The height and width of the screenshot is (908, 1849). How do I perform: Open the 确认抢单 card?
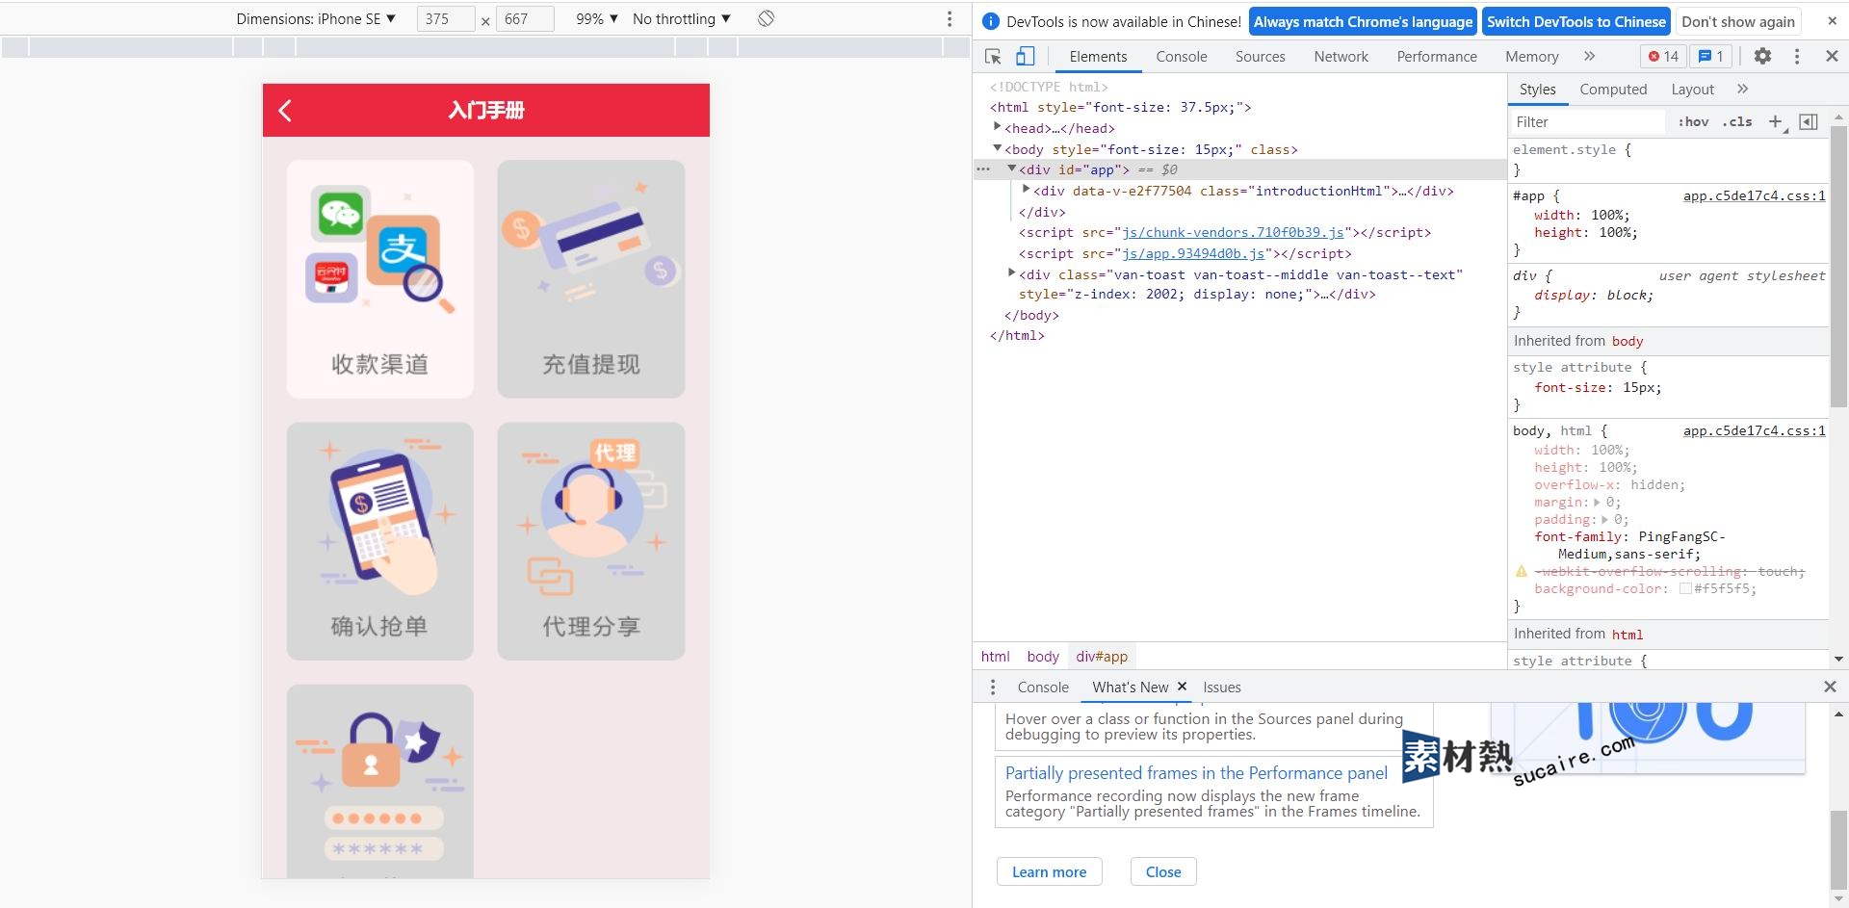point(380,541)
